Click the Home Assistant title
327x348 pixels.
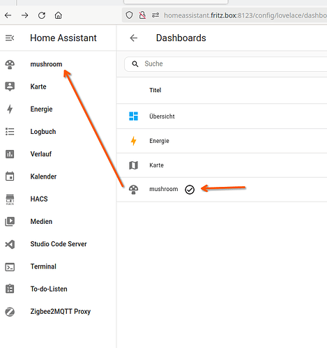coord(63,38)
